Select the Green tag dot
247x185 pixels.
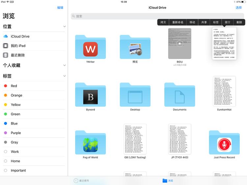(6, 114)
